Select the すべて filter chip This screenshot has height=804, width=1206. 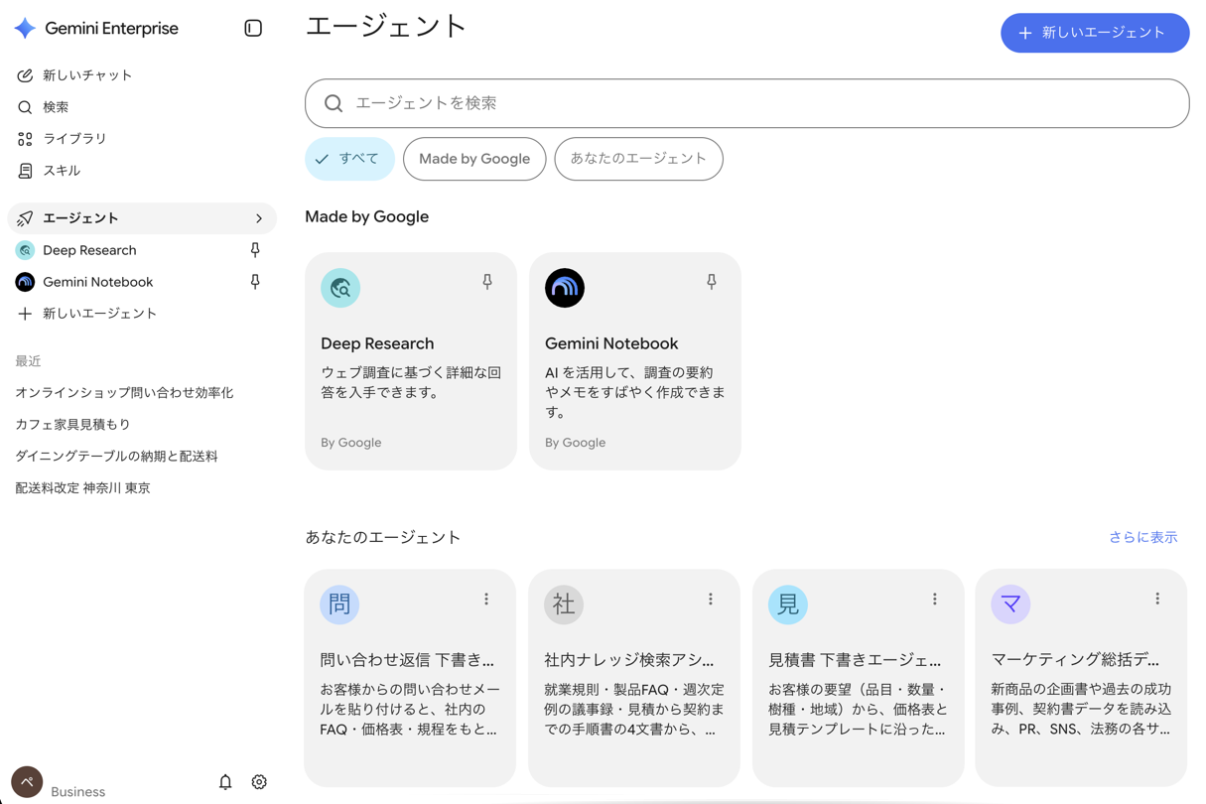pos(349,159)
